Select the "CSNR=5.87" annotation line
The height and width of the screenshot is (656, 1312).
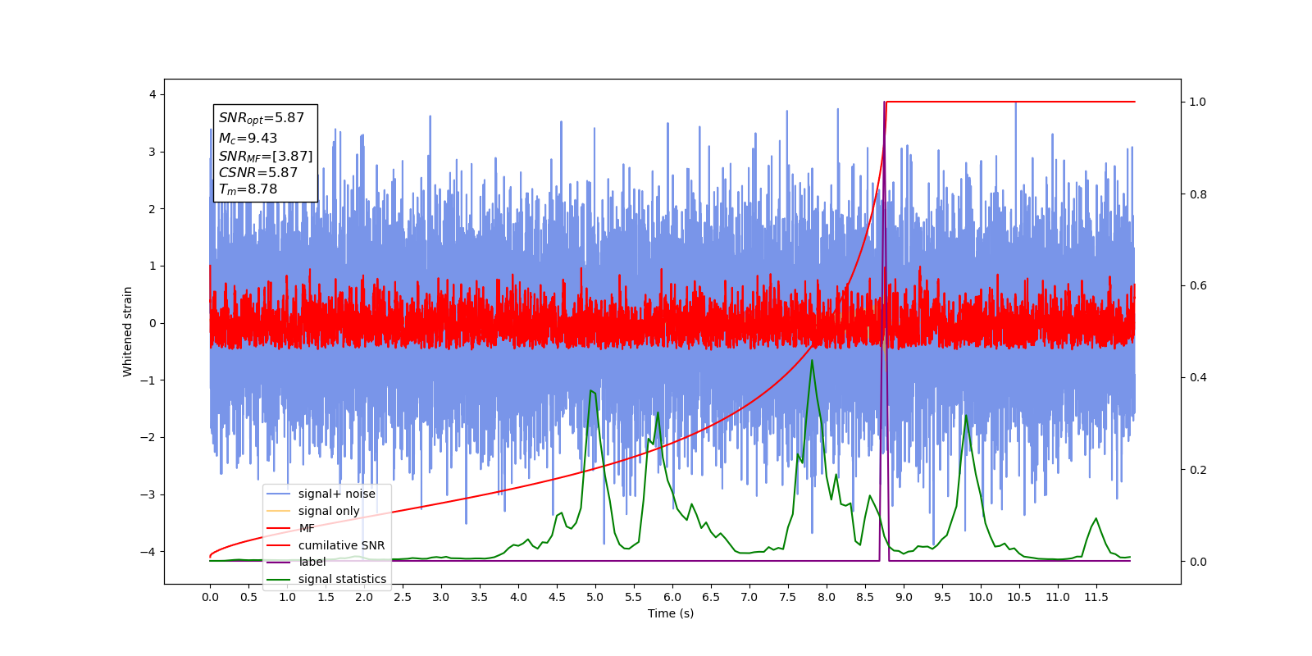[x=257, y=172]
